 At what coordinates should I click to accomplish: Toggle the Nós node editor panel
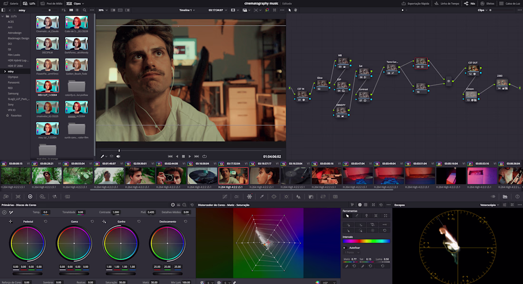(470, 3)
